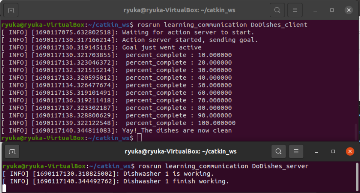
Task: Open the hamburger menu in the upper terminal
Action: pos(295,10)
